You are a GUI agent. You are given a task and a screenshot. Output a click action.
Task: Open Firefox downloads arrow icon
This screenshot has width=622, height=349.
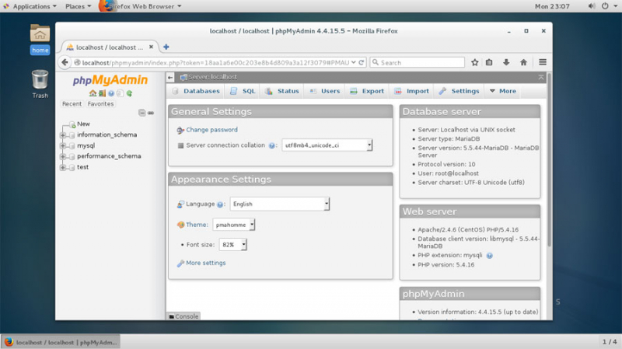(x=506, y=62)
